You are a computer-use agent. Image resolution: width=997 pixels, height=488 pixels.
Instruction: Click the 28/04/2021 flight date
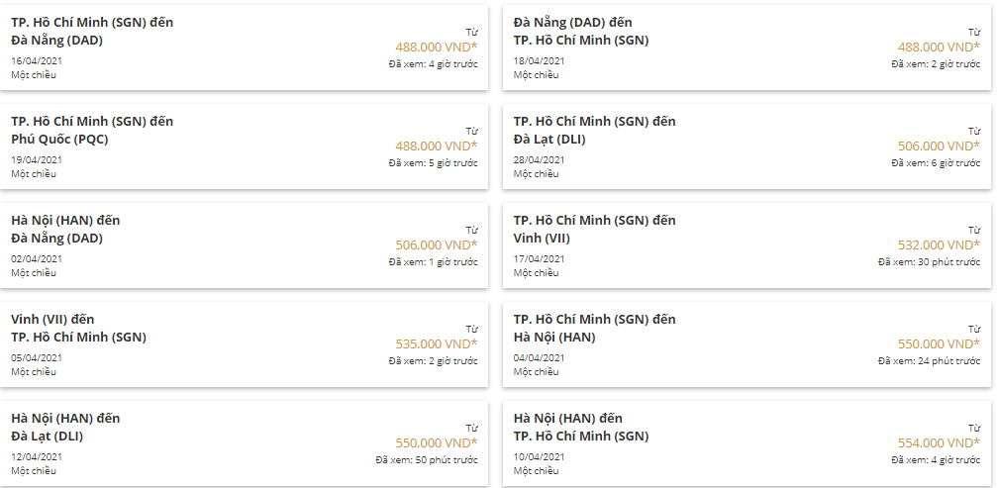(x=540, y=159)
